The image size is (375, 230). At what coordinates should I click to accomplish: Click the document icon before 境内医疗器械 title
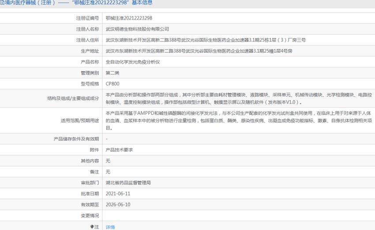[x=2, y=3]
